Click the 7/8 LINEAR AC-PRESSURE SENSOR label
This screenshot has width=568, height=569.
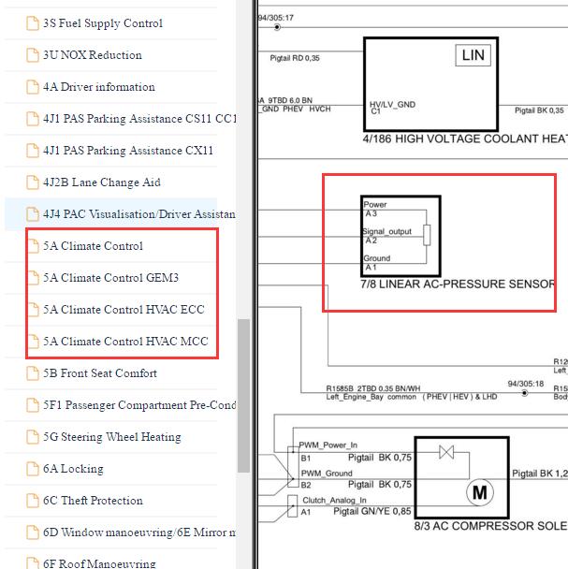point(458,284)
